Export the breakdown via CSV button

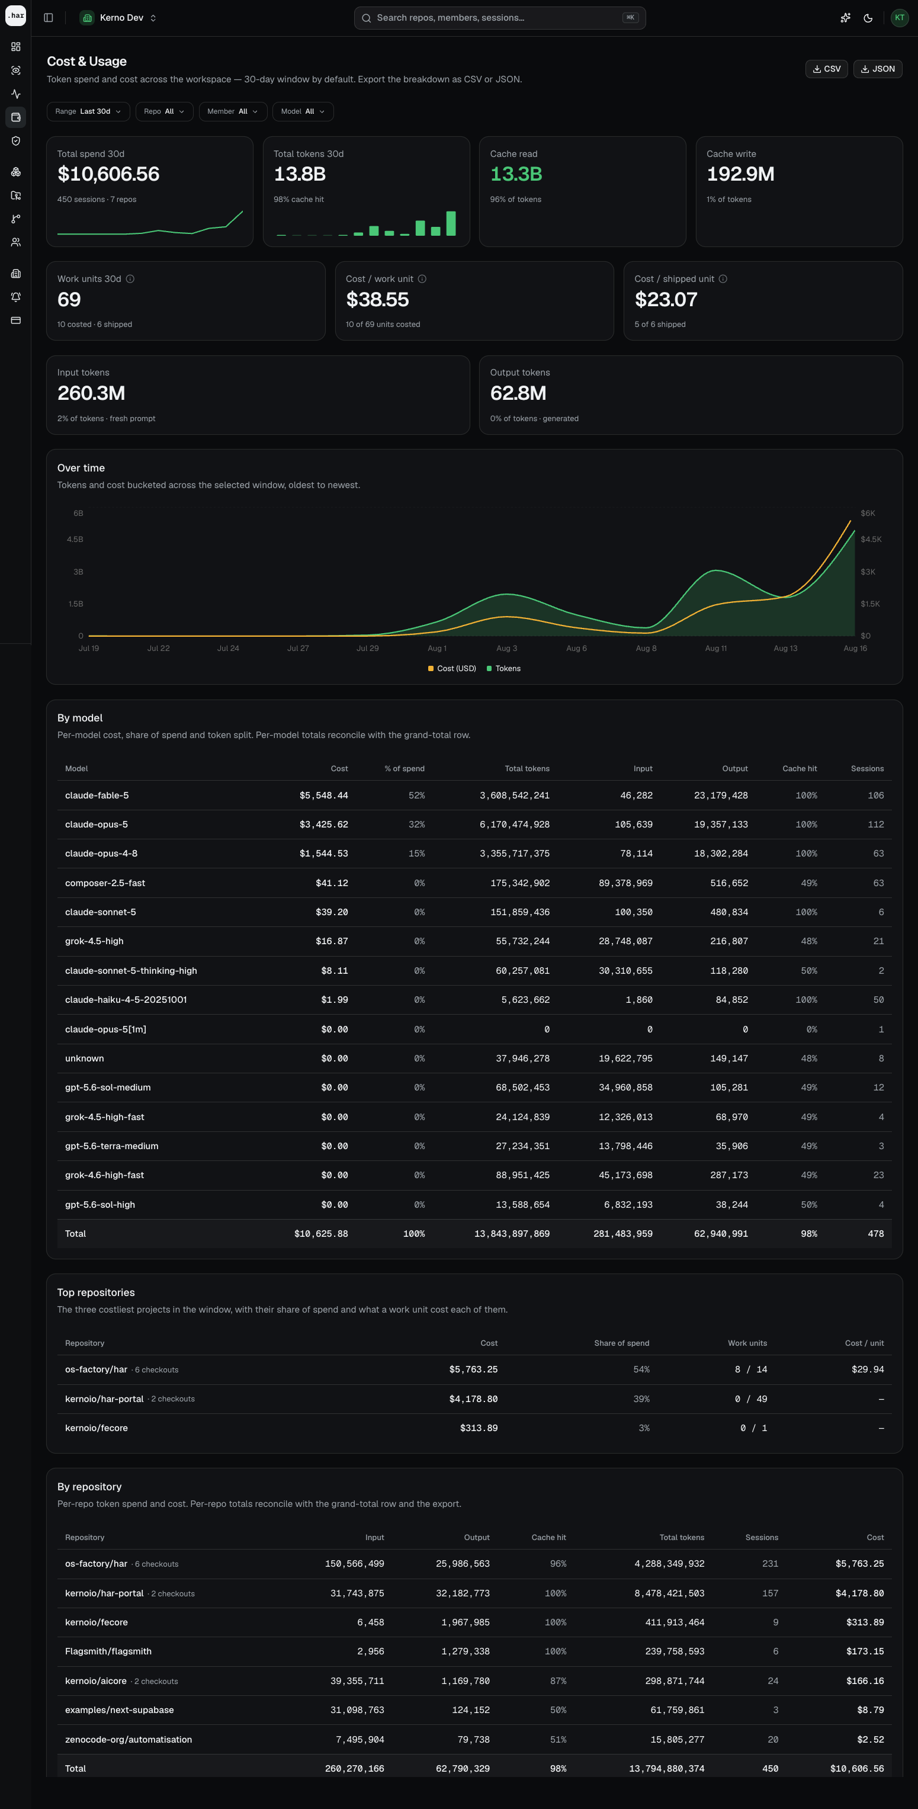point(826,69)
